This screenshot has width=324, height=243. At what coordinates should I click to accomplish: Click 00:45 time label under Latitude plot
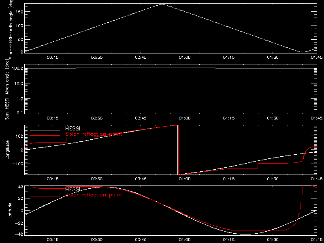(x=141, y=240)
